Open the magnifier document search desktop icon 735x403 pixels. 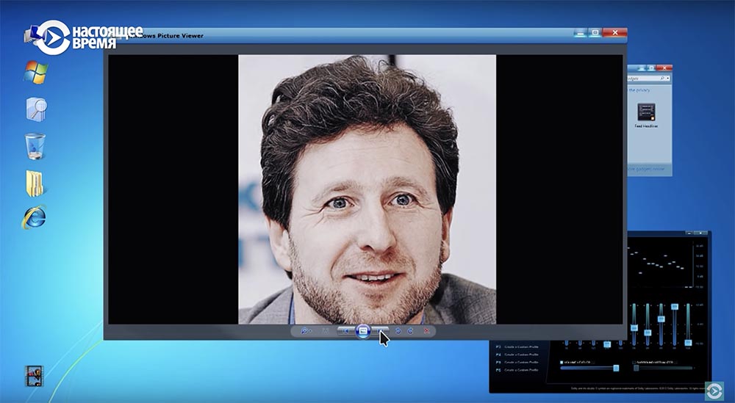(36, 109)
